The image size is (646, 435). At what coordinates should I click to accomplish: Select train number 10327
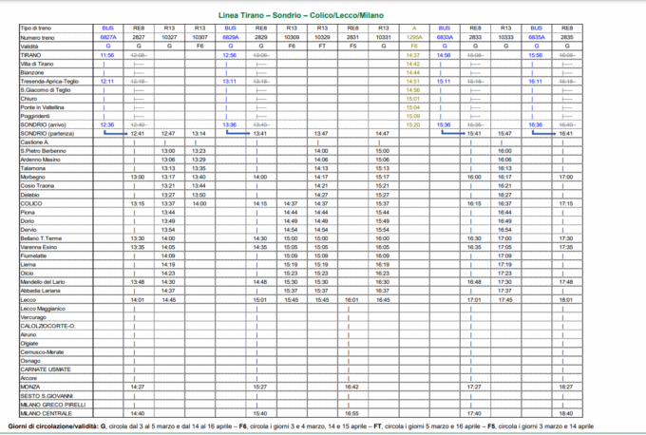(168, 38)
